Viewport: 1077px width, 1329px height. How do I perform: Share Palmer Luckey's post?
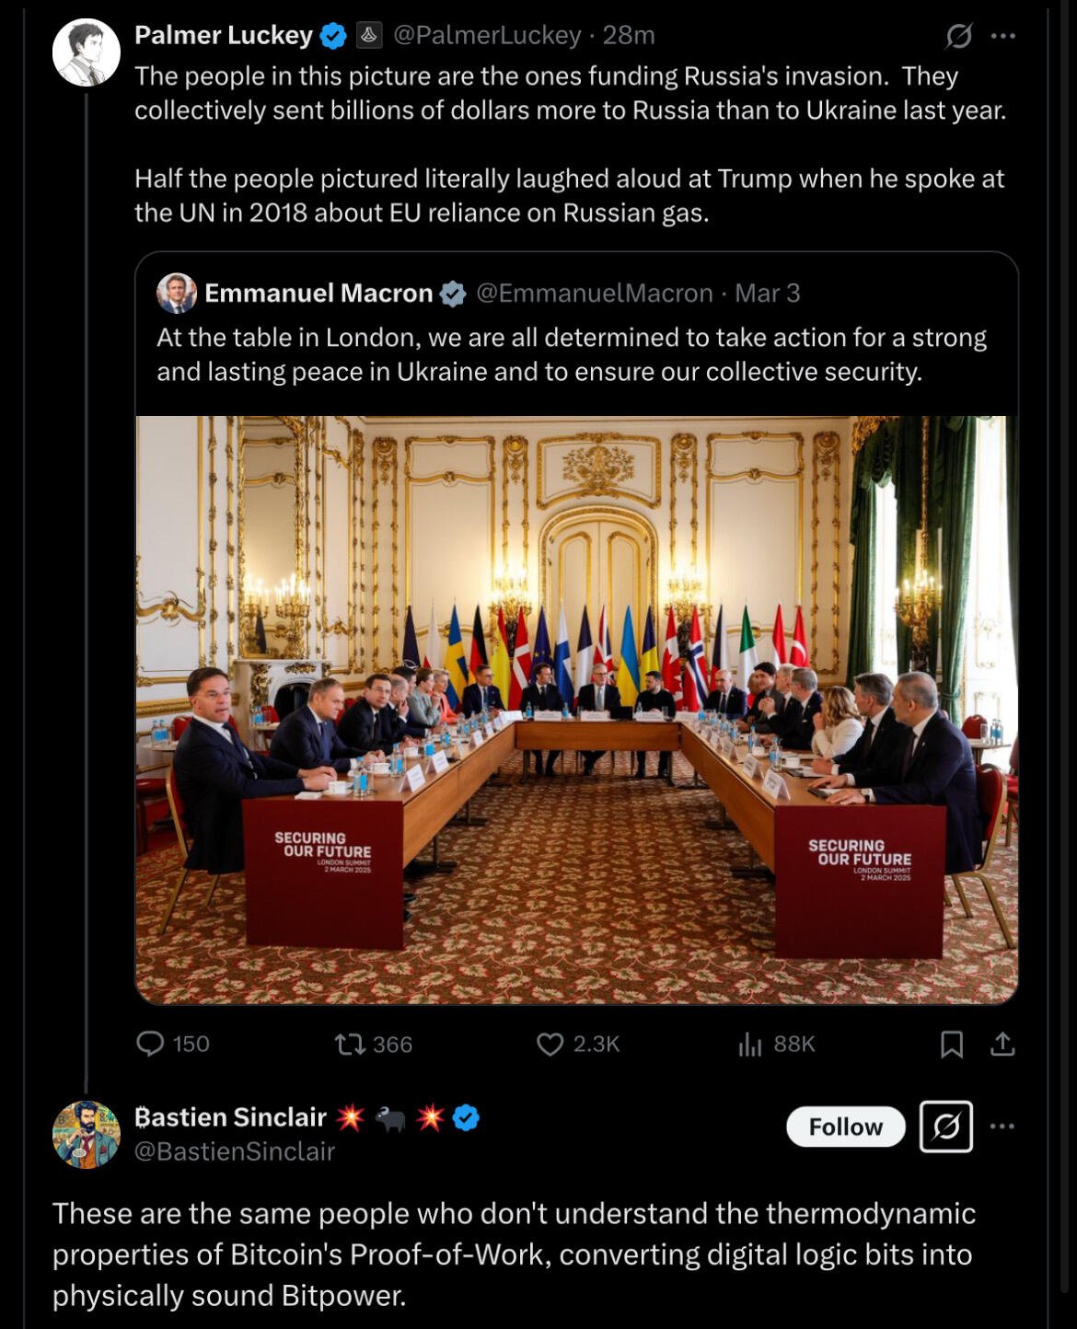point(1002,1044)
